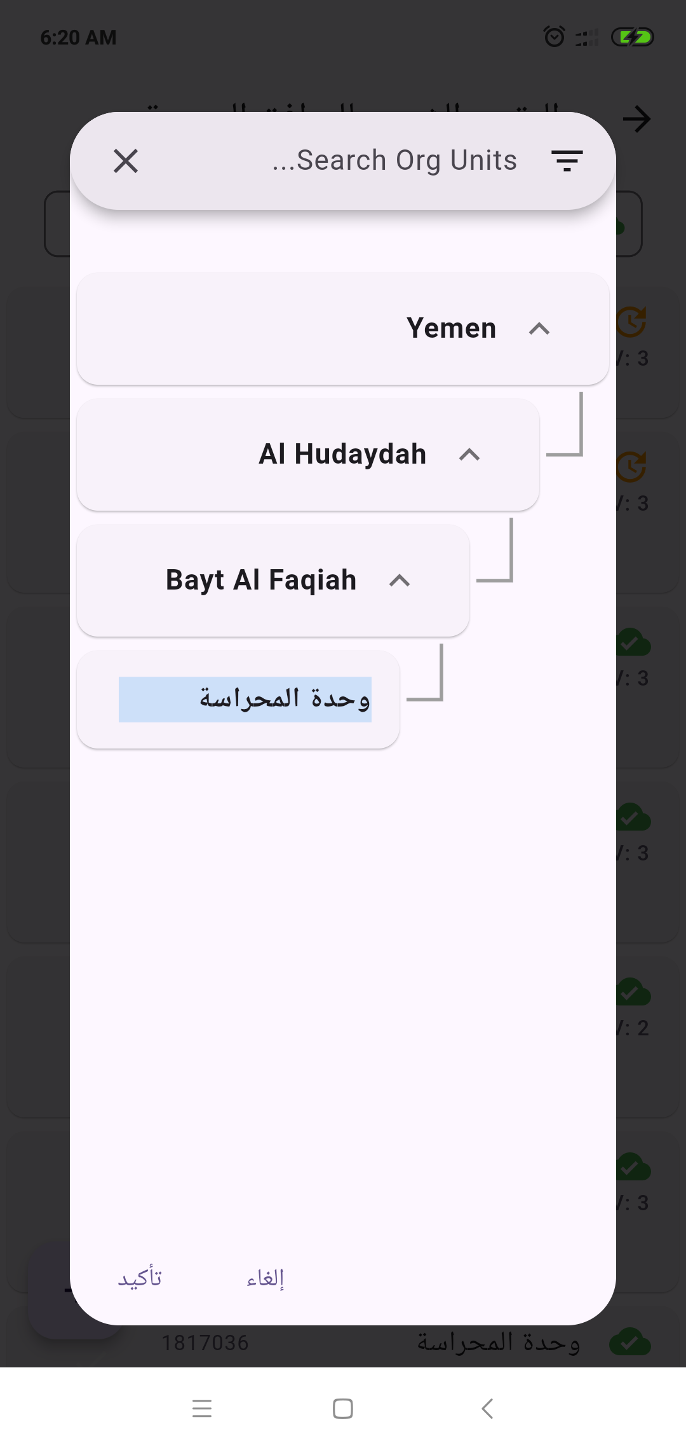Select the Yemen org unit label
This screenshot has width=686, height=1450.
452,328
